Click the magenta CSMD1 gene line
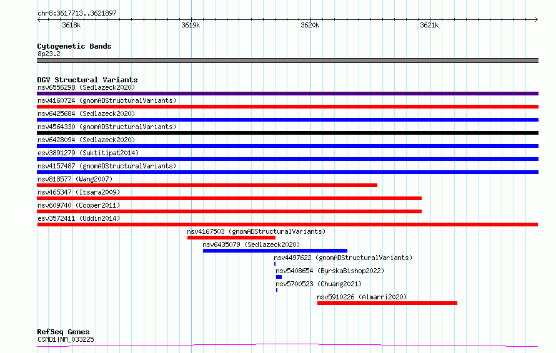The image size is (556, 353). tap(287, 345)
